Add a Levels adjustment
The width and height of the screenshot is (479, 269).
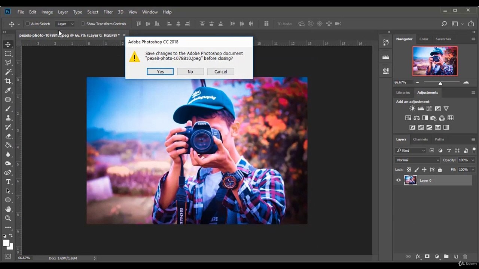pos(421,109)
